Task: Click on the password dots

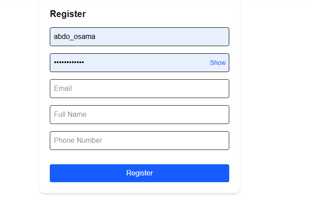Action: [69, 62]
